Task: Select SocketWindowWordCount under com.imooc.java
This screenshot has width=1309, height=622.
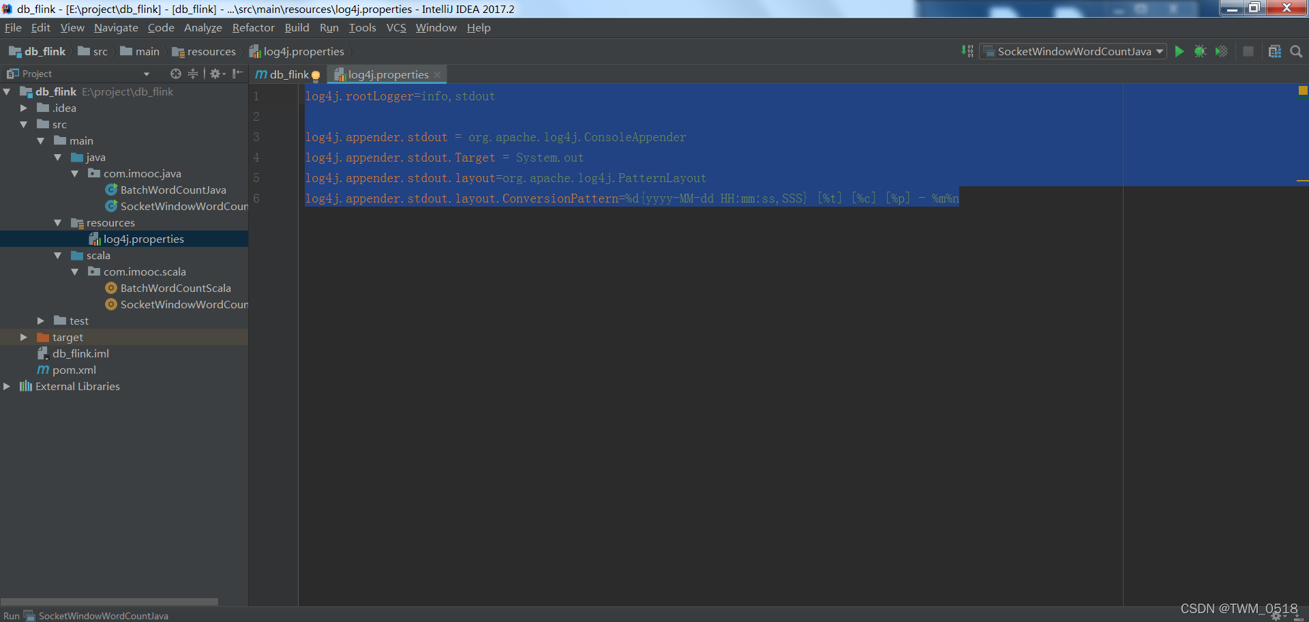Action: pyautogui.click(x=184, y=206)
